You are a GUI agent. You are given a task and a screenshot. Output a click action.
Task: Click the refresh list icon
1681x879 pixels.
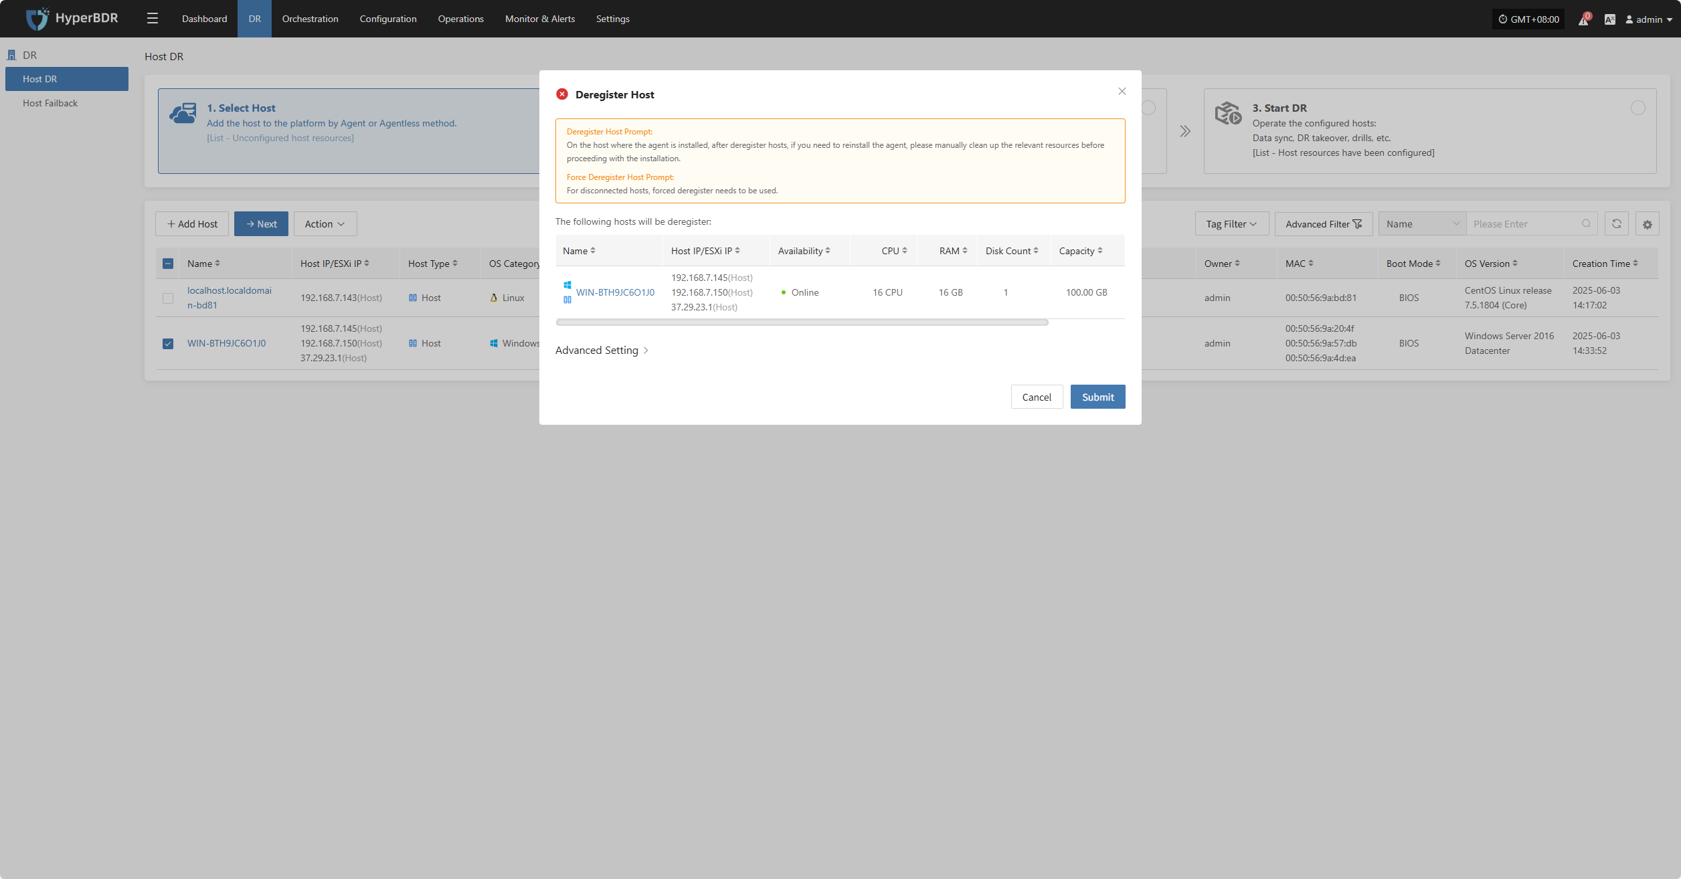[1617, 223]
